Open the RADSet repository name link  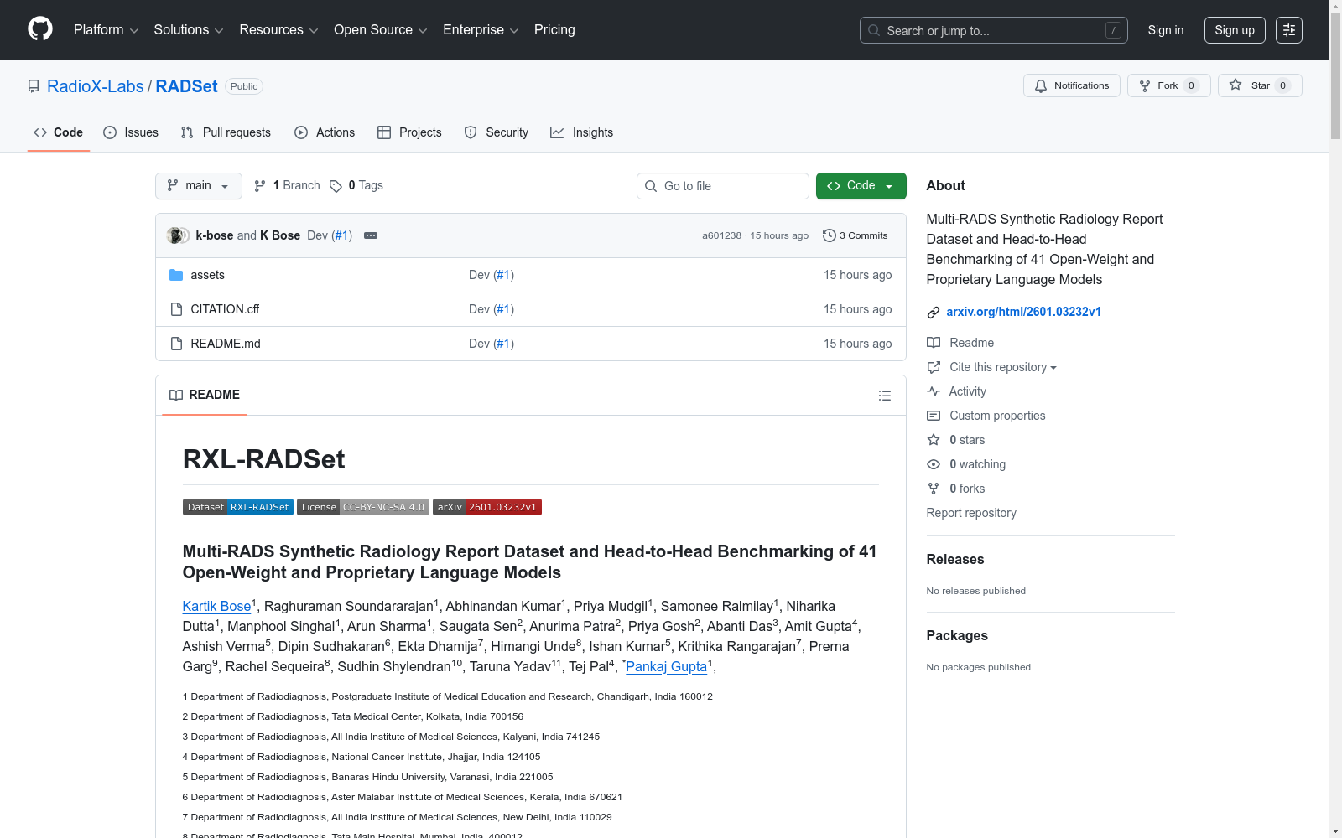point(186,86)
